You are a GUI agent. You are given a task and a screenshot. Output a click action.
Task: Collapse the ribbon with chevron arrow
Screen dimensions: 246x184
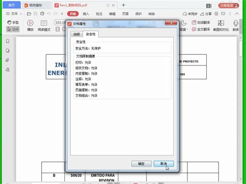pos(237,14)
